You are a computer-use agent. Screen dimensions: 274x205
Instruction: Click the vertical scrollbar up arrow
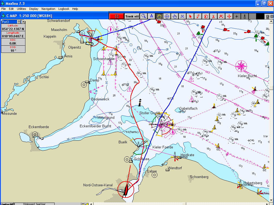[x=271, y=21]
